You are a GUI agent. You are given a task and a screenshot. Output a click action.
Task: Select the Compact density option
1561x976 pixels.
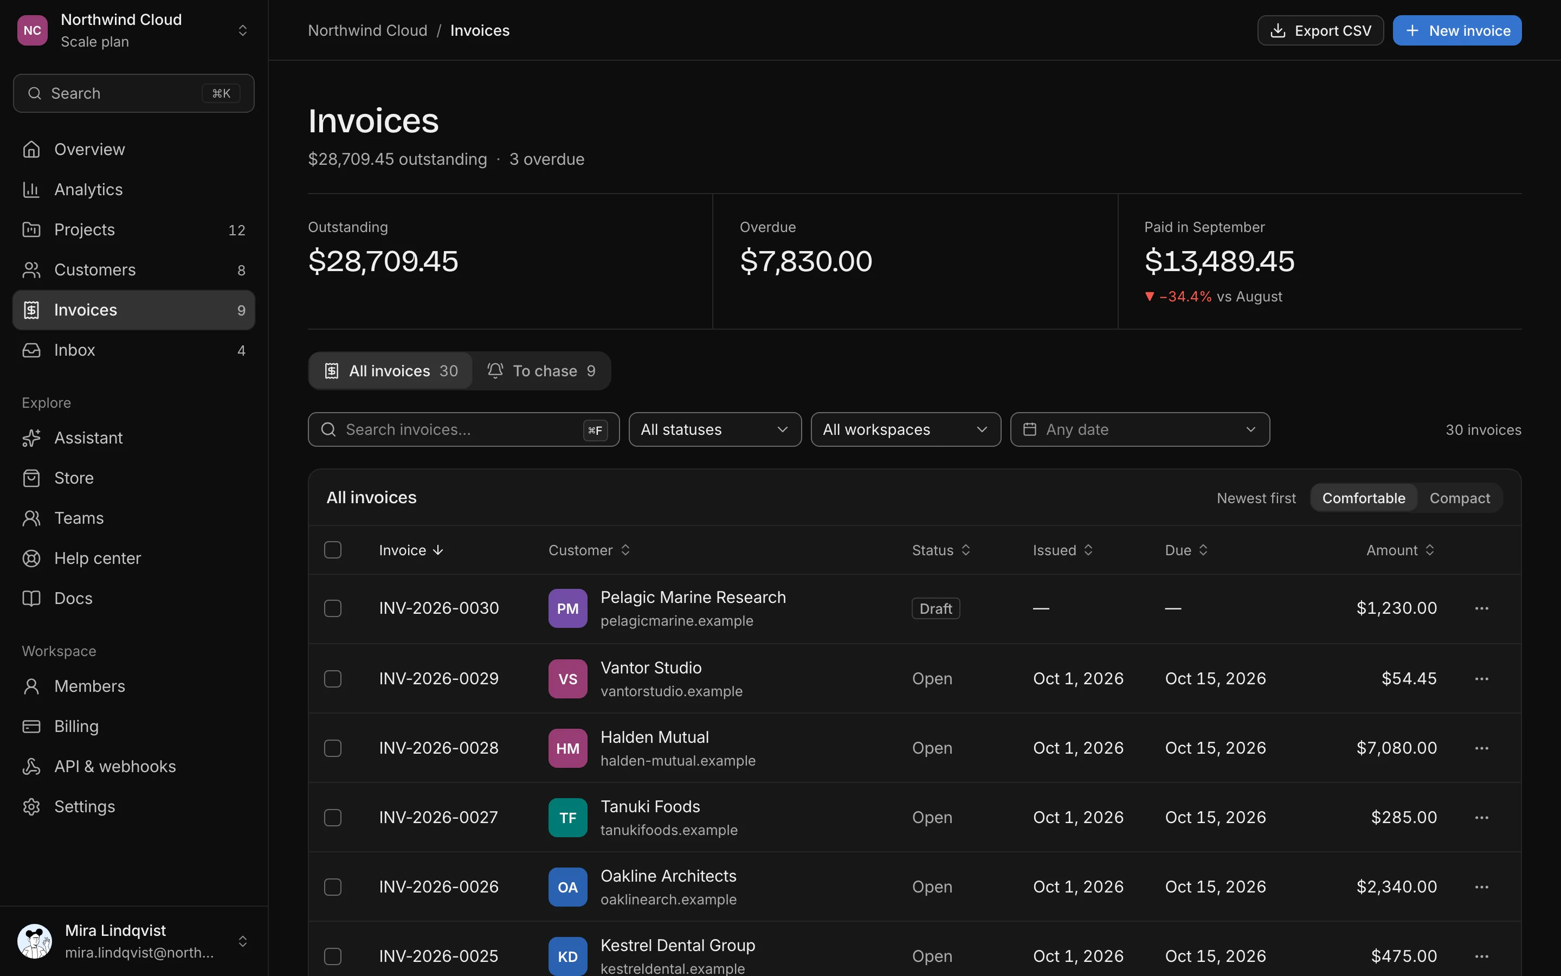click(x=1460, y=498)
